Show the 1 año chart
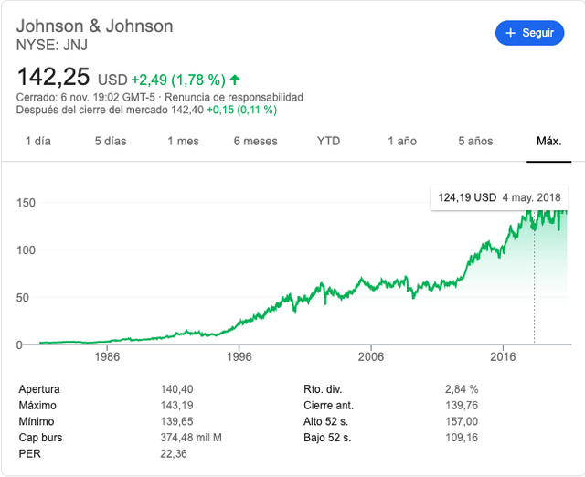Image resolution: width=585 pixels, height=477 pixels. point(402,141)
